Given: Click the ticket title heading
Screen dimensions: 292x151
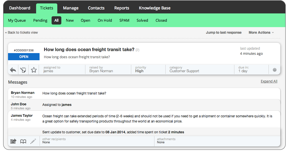Looking at the screenshot, I should (89, 50).
